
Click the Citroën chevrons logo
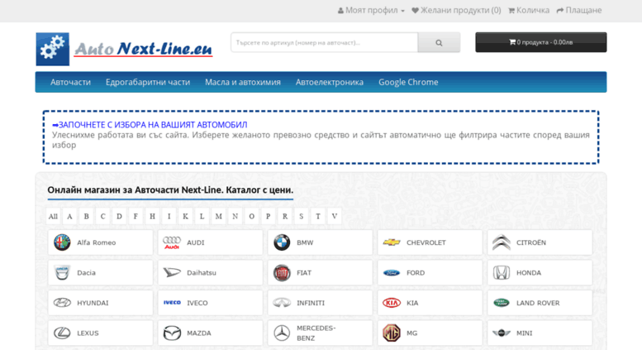[x=502, y=242]
